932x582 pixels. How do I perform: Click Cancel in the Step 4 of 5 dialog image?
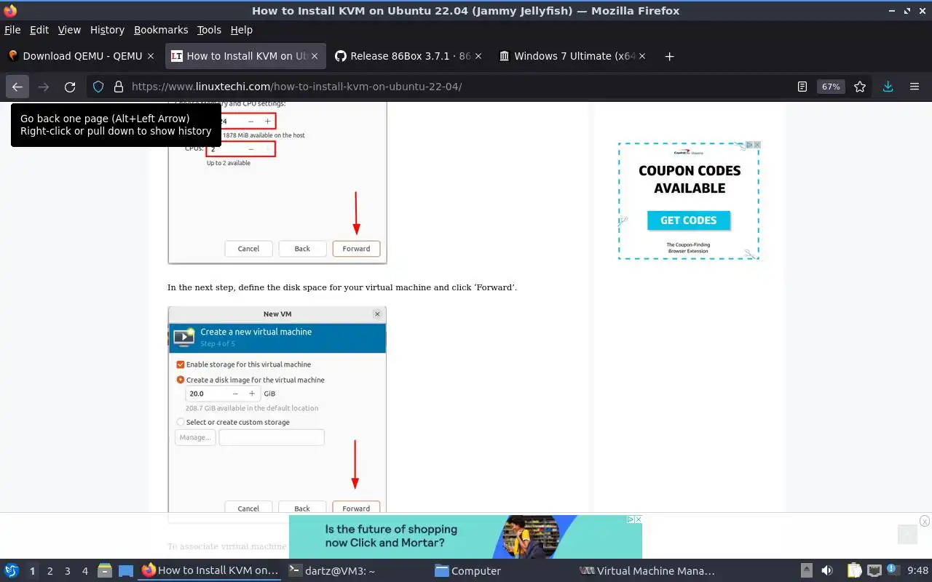pos(248,508)
